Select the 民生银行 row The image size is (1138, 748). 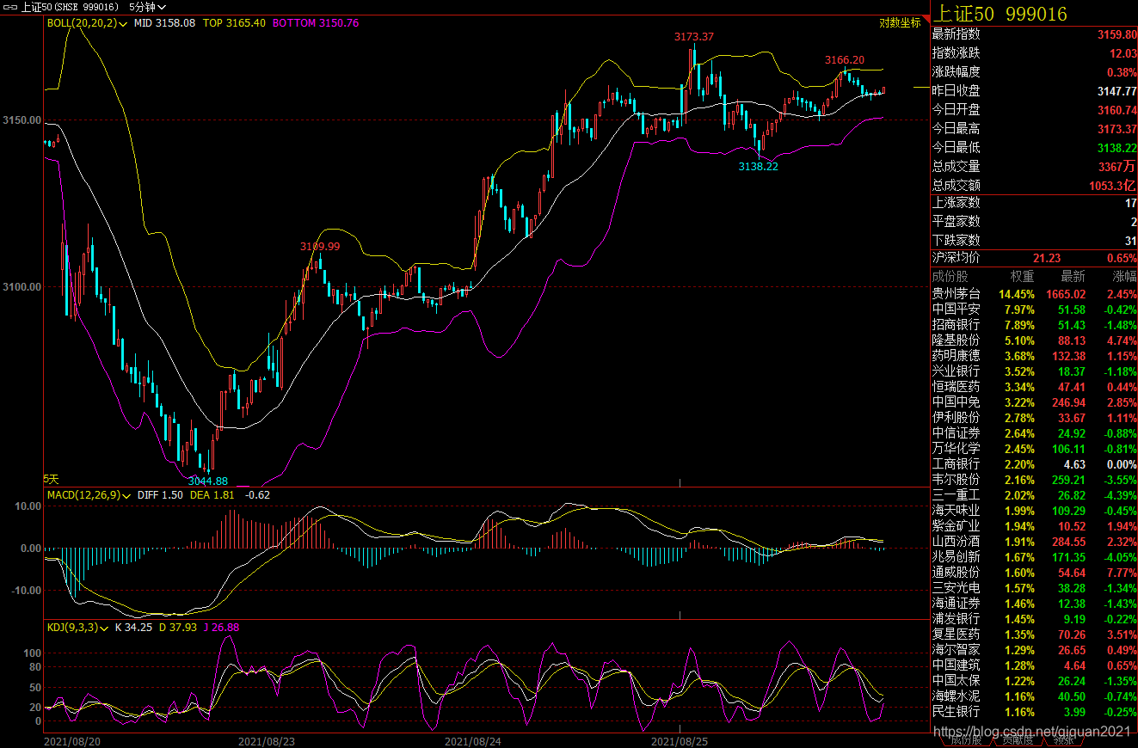(x=1035, y=712)
